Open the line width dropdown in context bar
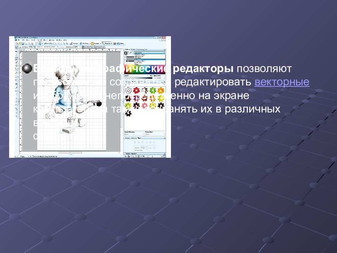 32,47
